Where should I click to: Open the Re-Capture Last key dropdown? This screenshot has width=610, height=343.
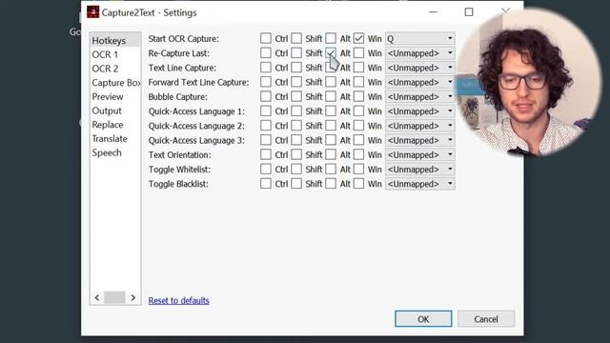[x=420, y=53]
